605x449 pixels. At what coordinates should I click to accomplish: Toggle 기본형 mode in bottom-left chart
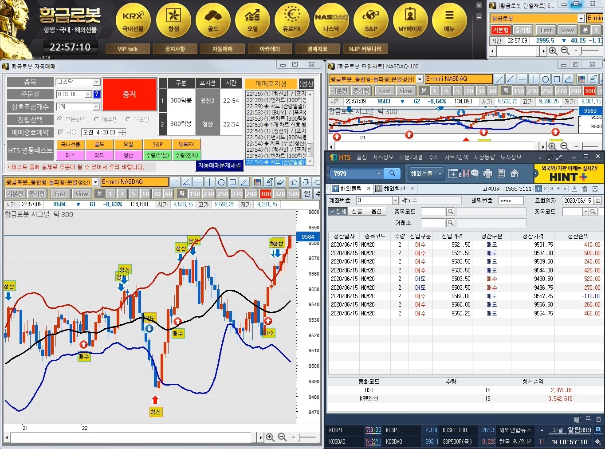[15, 194]
